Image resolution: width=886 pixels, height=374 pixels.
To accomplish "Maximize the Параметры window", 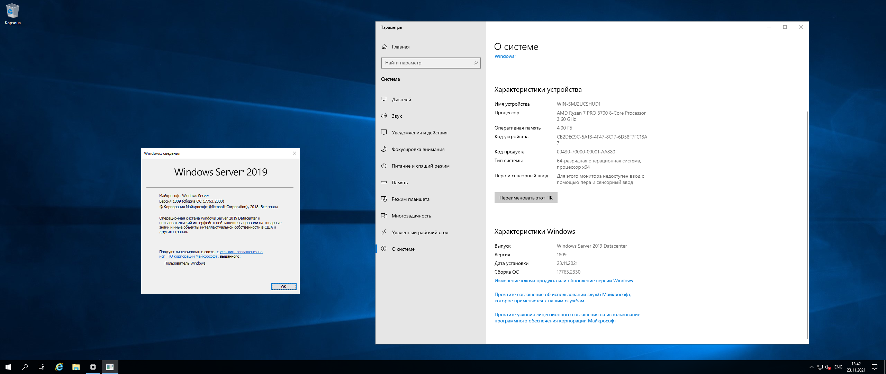I will 785,27.
